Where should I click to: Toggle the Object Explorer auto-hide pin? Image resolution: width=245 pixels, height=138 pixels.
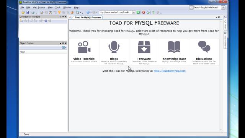tap(63, 43)
